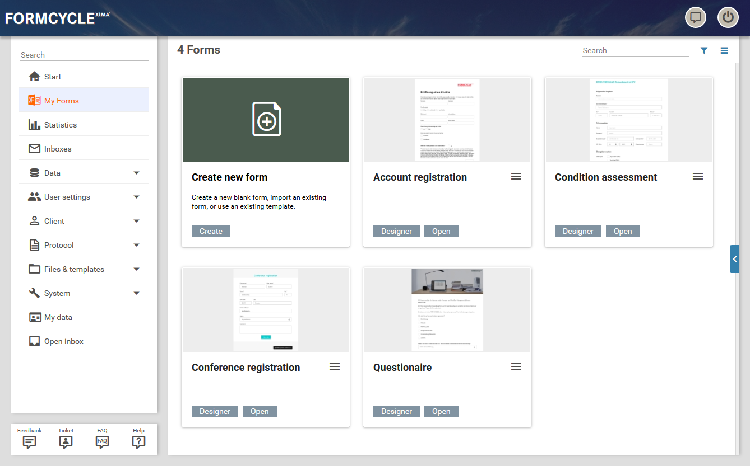Expand the Files & templates menu arrow
The height and width of the screenshot is (466, 750).
click(x=136, y=269)
